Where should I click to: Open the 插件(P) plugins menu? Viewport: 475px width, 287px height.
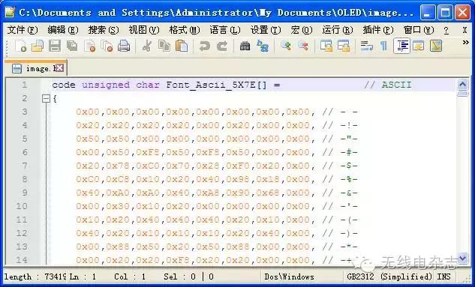pos(377,30)
